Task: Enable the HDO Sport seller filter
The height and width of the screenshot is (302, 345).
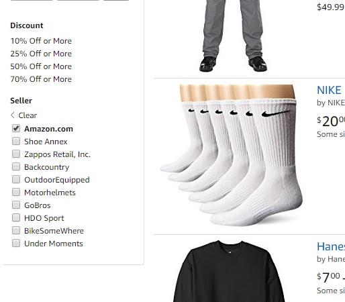Action: 16,217
